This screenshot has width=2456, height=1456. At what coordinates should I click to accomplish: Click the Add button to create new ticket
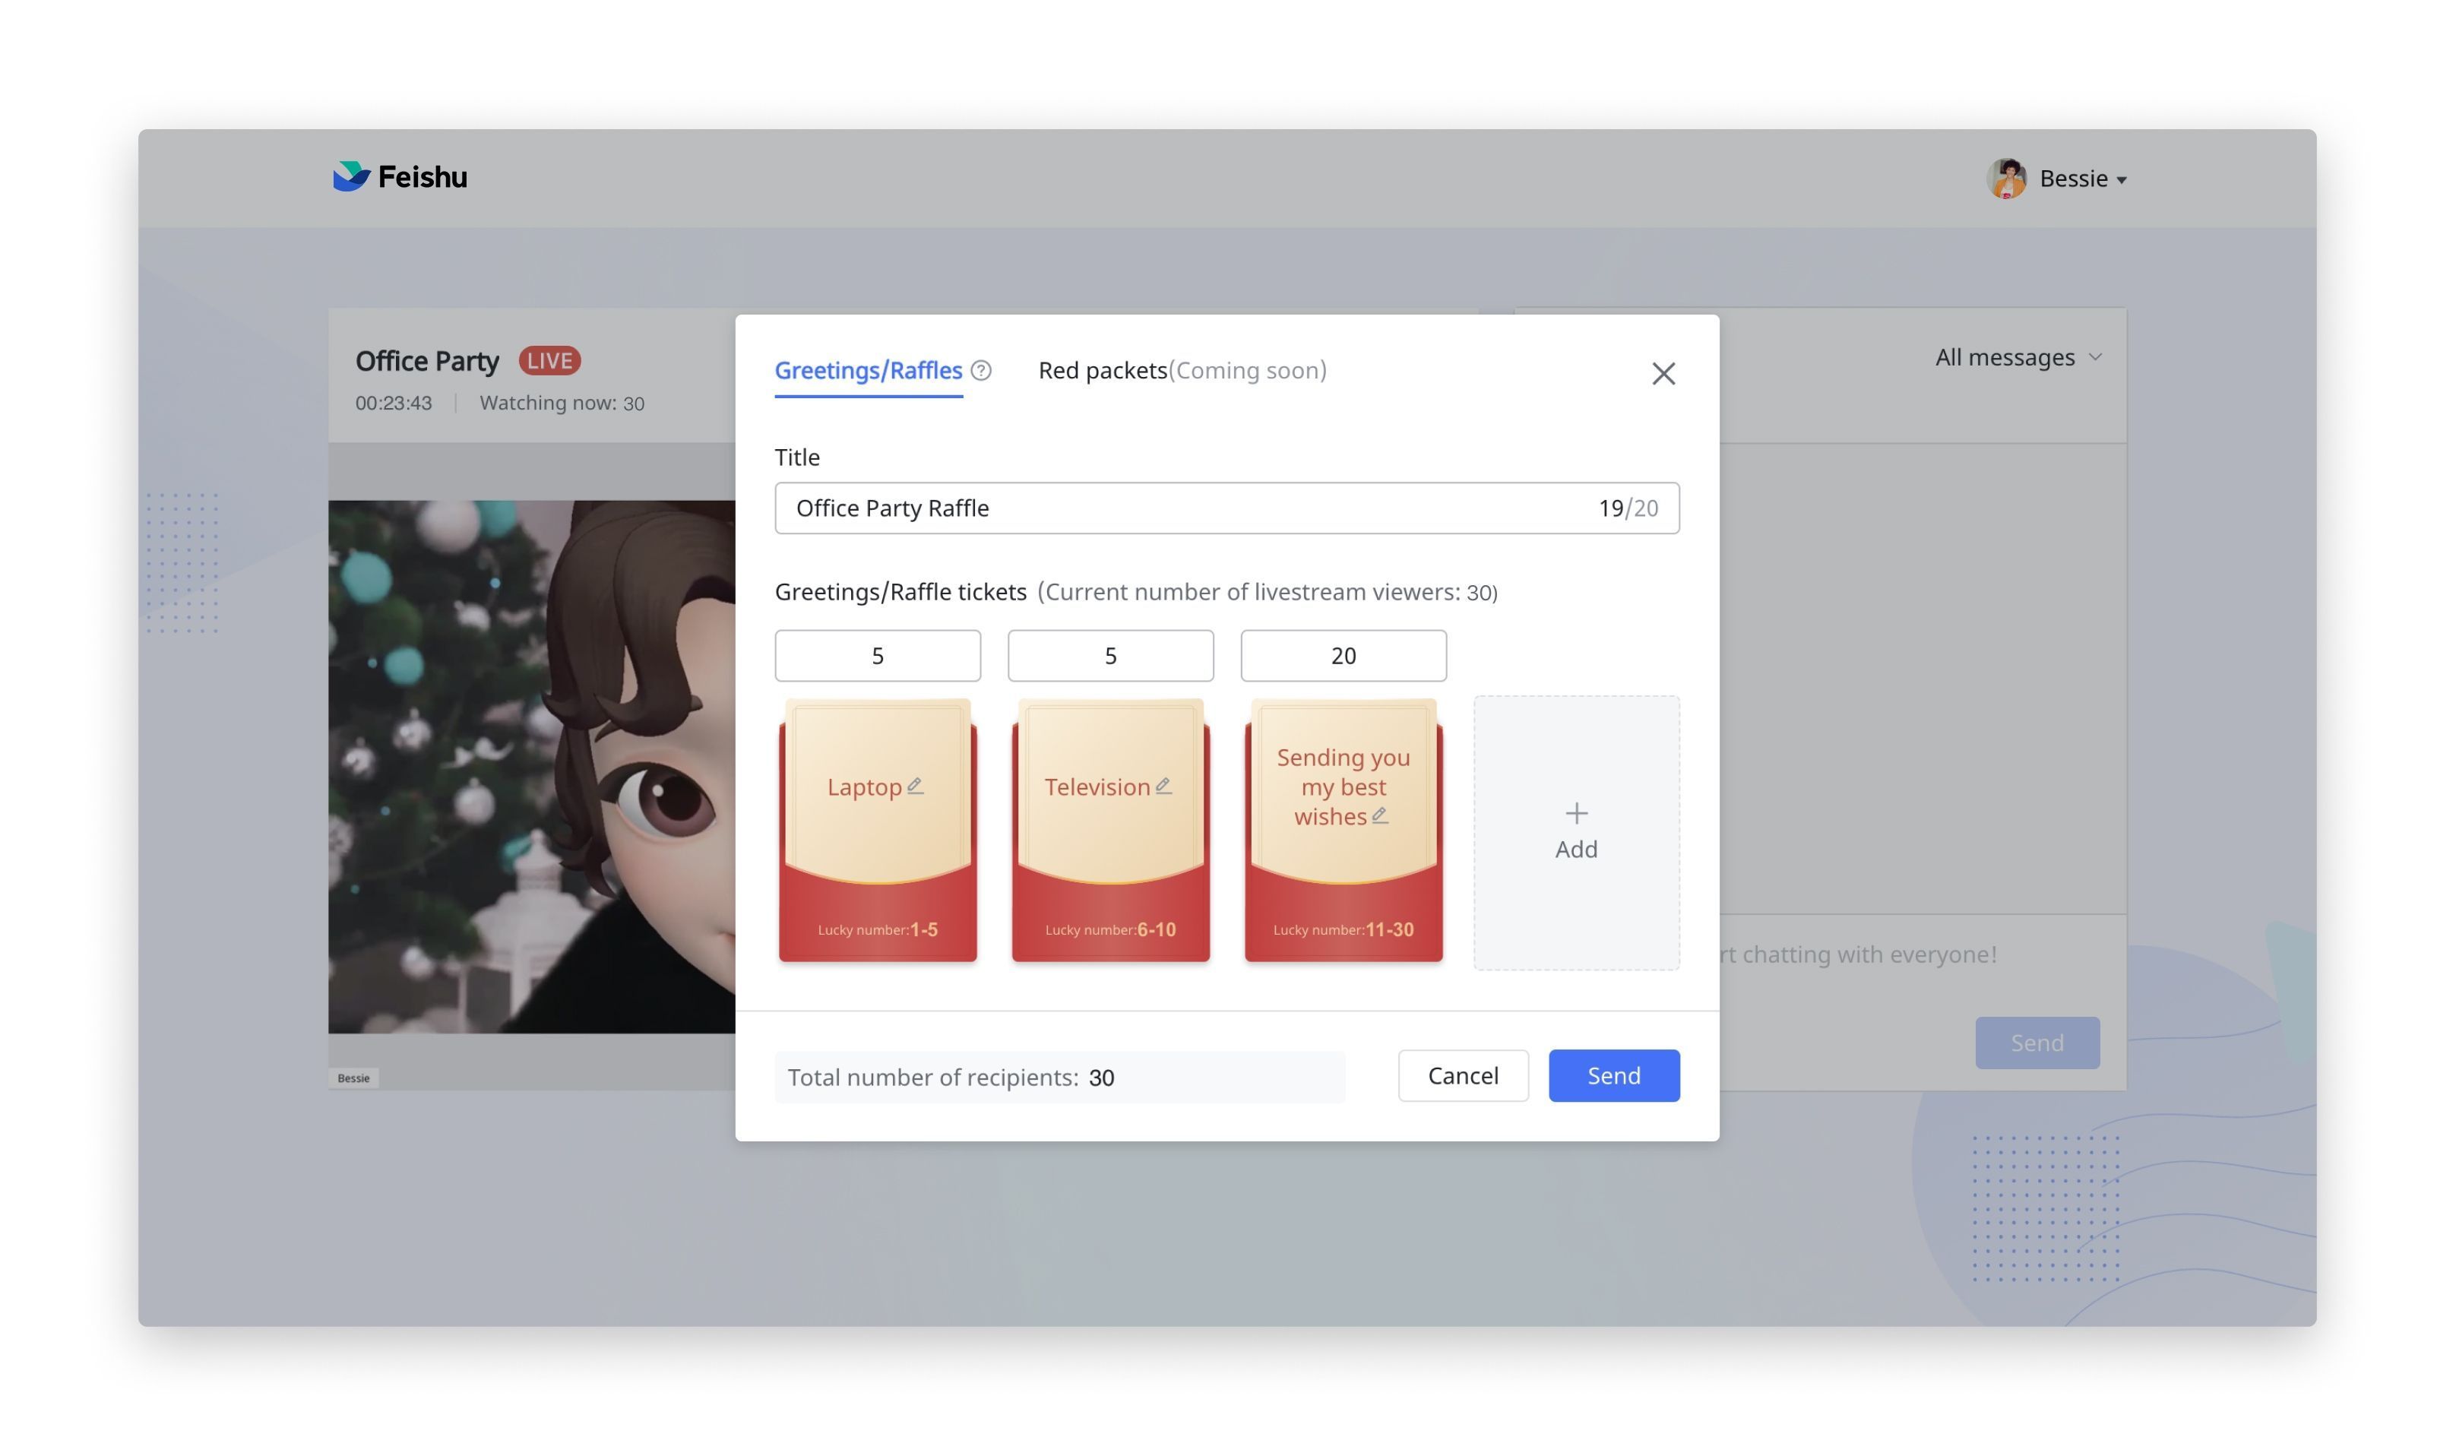coord(1575,832)
